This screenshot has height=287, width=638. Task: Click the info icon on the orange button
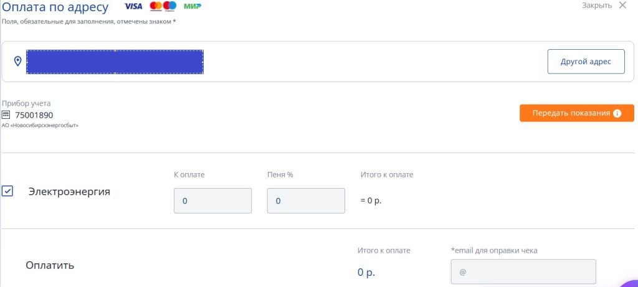pos(617,113)
